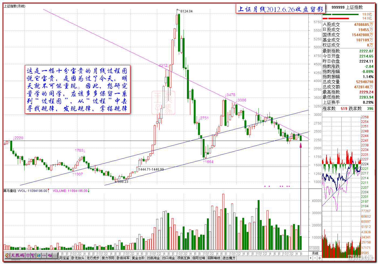
Task: Click the red 14.0亿 sell volume bar
Action: [336, 18]
